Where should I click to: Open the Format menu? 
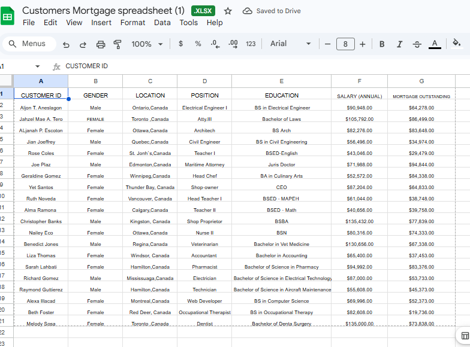point(132,23)
